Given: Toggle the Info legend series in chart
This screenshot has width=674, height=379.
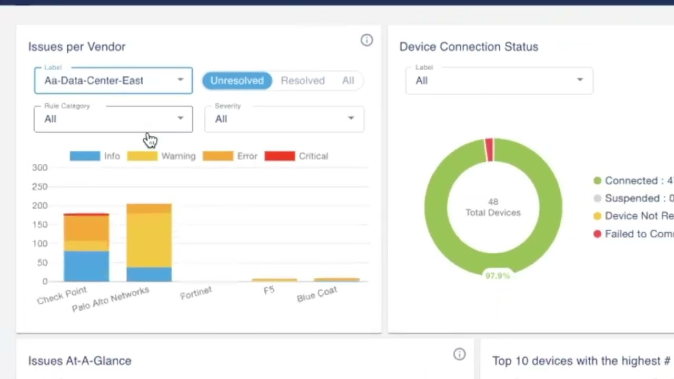Looking at the screenshot, I should (95, 156).
